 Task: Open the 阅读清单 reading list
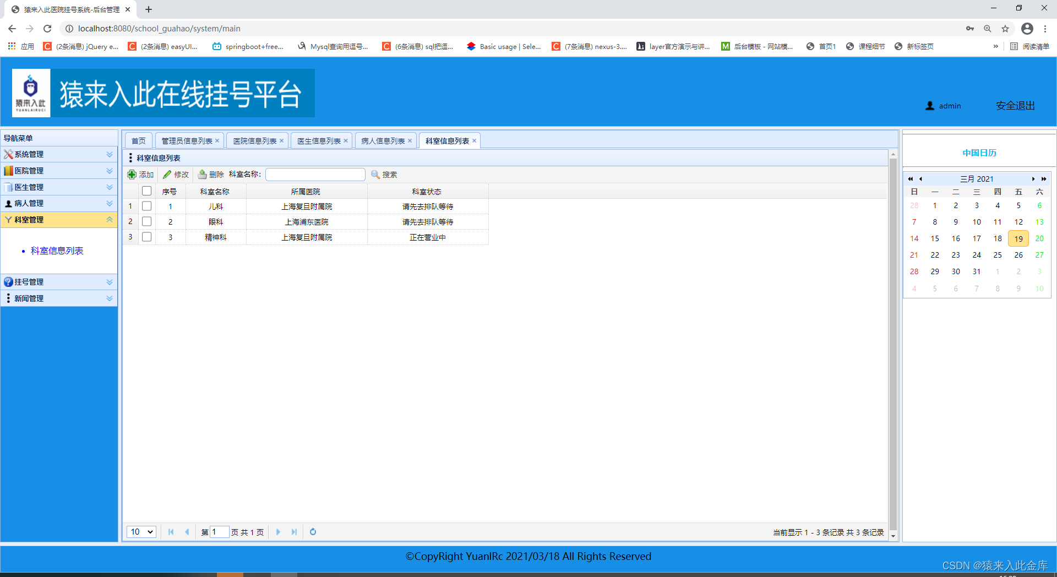point(1029,46)
